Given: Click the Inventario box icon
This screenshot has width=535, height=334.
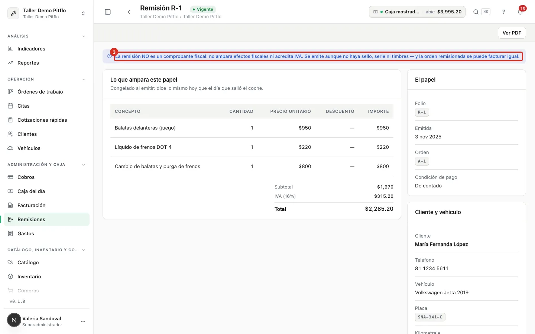Looking at the screenshot, I should click(x=10, y=276).
